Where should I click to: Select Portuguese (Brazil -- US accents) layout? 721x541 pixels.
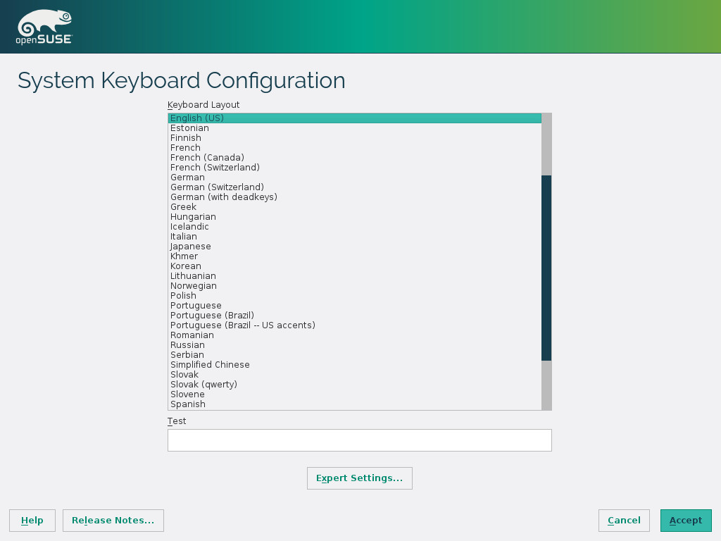243,325
